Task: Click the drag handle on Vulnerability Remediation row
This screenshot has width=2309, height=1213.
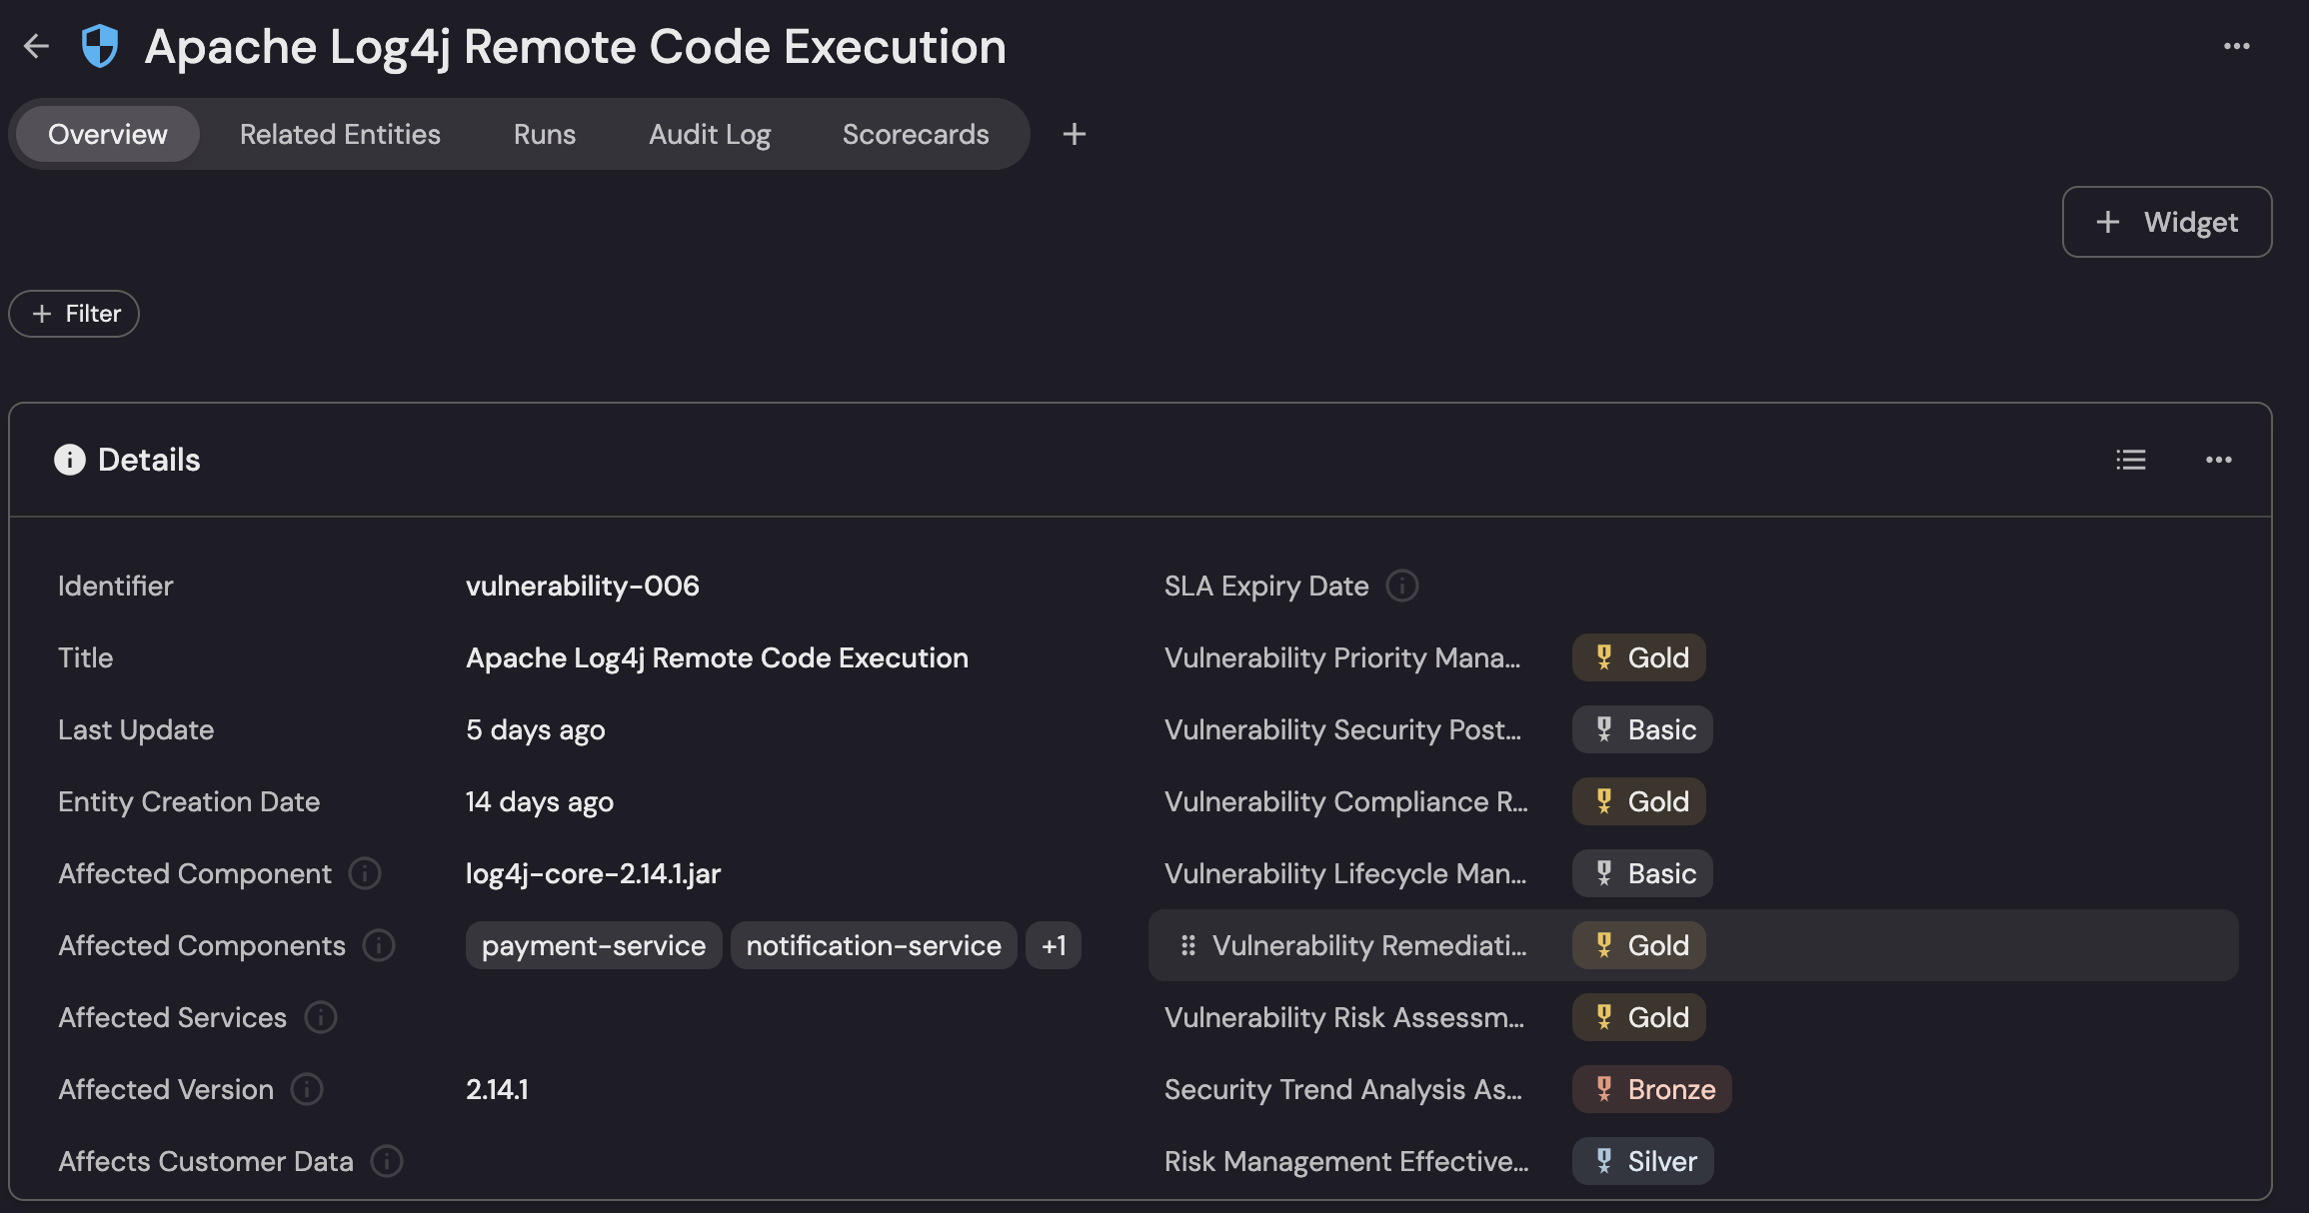Action: coord(1187,945)
